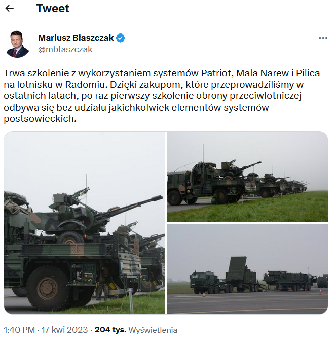
Task: Go back using the left arrow
Action: (x=9, y=9)
